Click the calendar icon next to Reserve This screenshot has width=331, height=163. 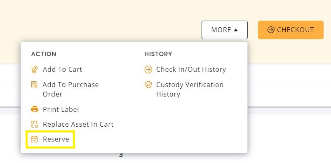coord(34,139)
